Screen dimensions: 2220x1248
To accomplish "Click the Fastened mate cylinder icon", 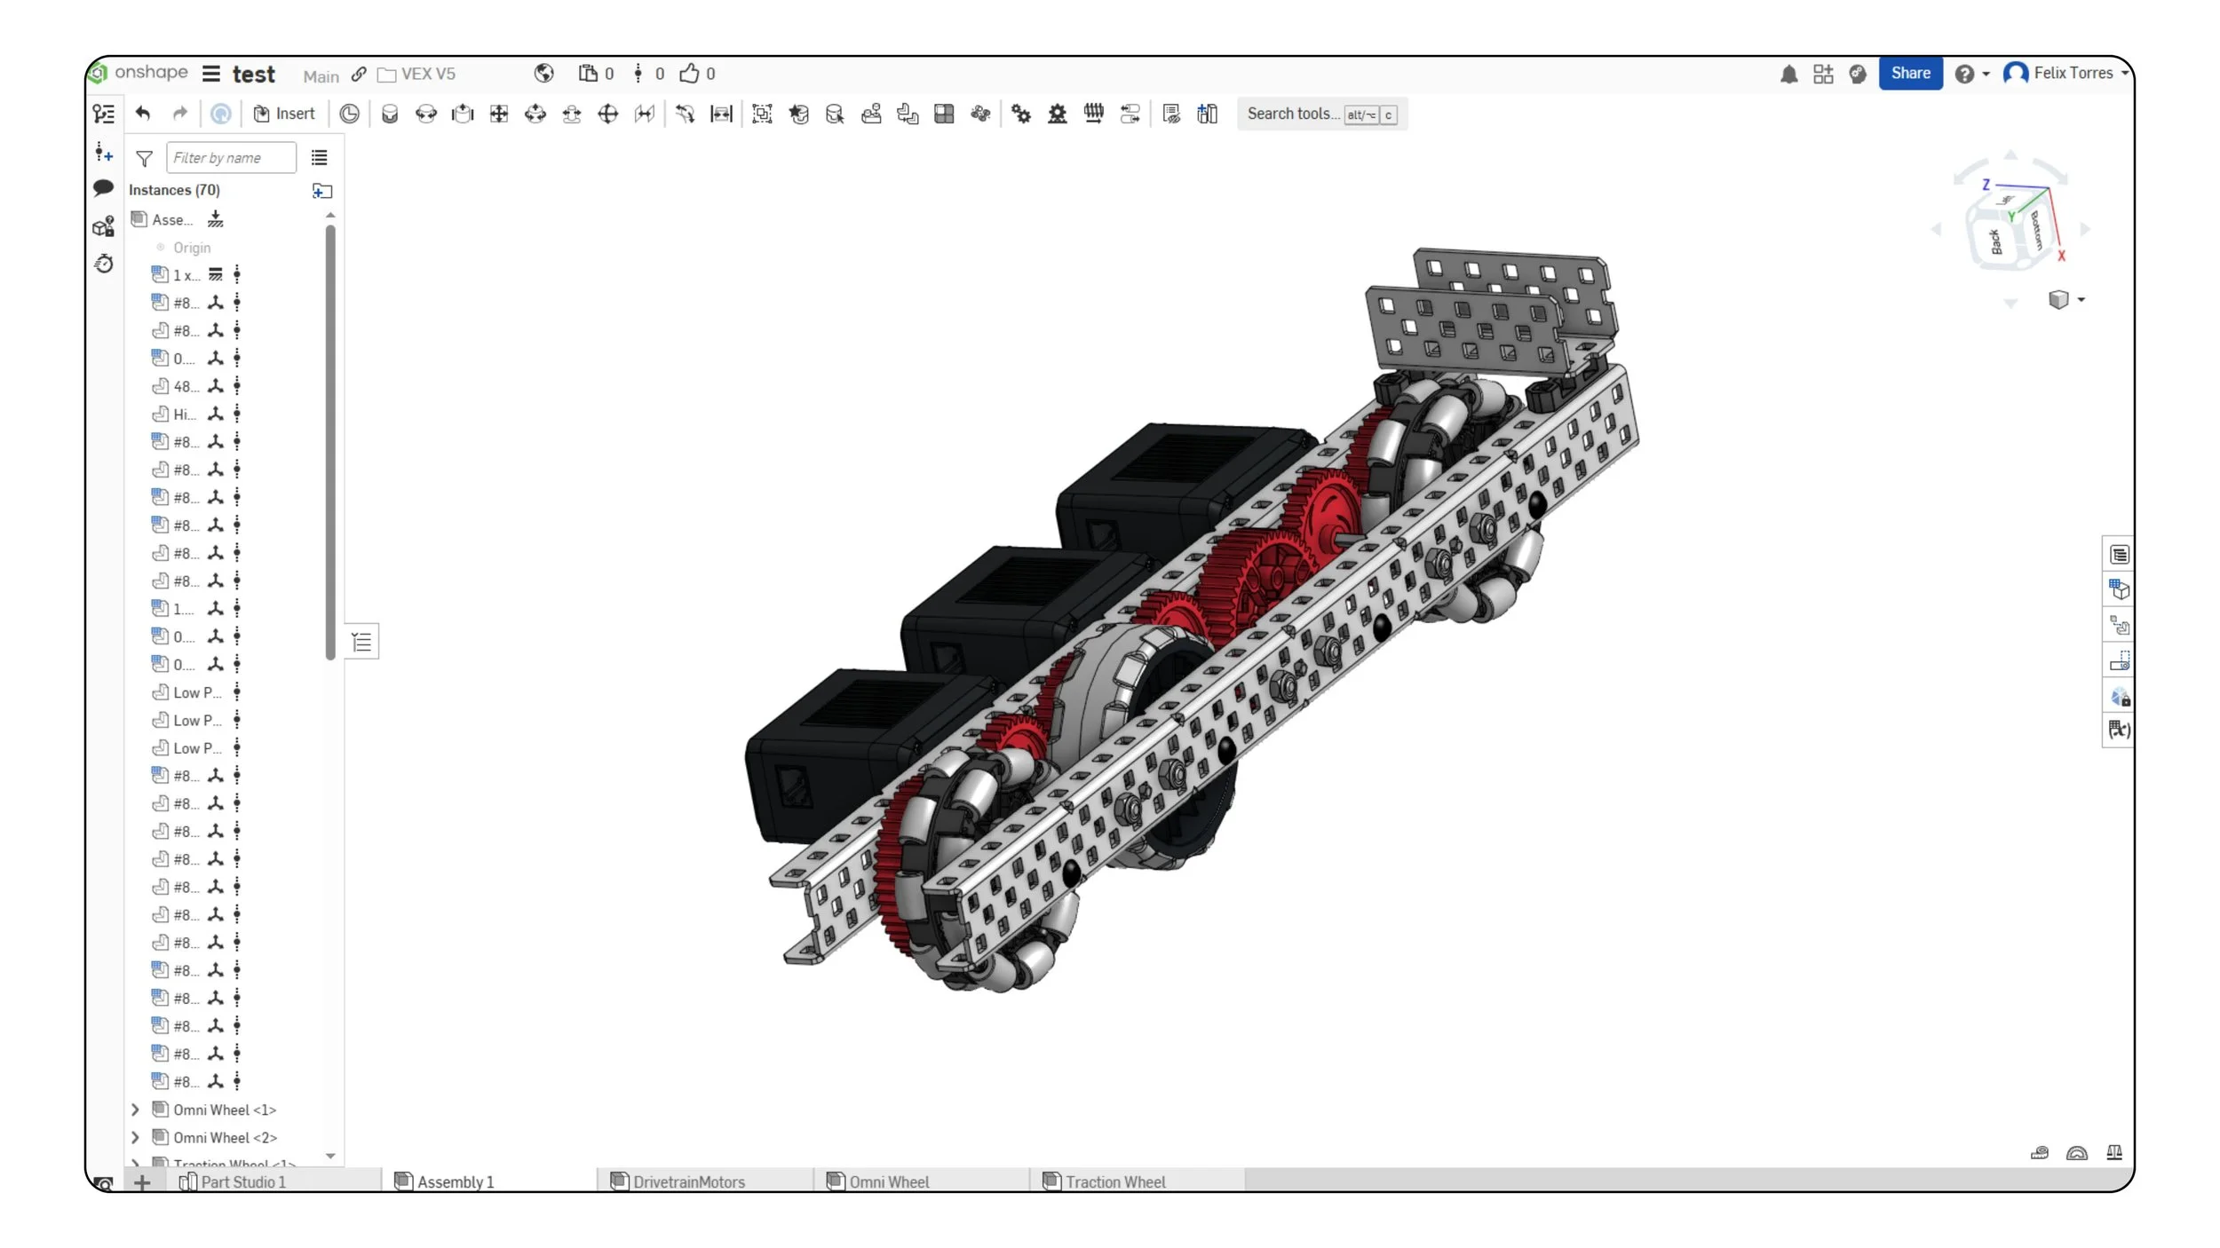I will (x=389, y=114).
